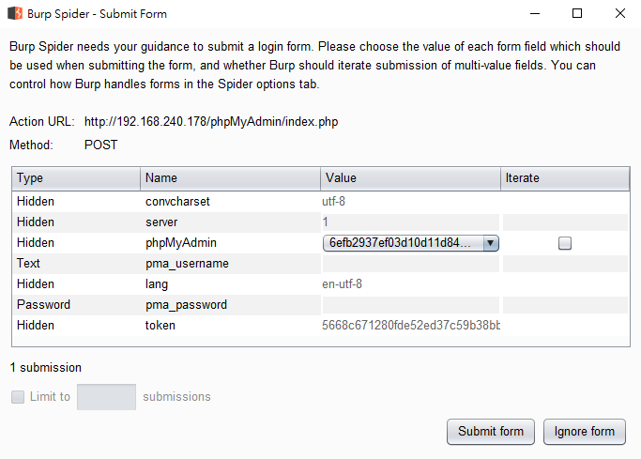Click the Burp Suite icon in title bar
Image resolution: width=641 pixels, height=459 pixels.
(x=15, y=14)
